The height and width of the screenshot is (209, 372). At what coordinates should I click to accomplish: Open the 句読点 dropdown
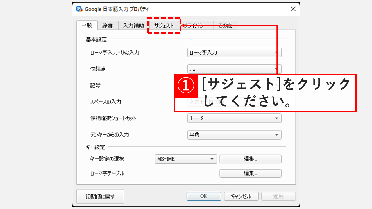tap(235, 69)
